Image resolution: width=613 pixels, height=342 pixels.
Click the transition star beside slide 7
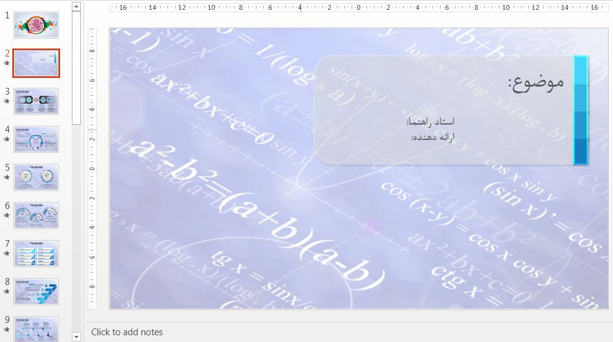[7, 254]
